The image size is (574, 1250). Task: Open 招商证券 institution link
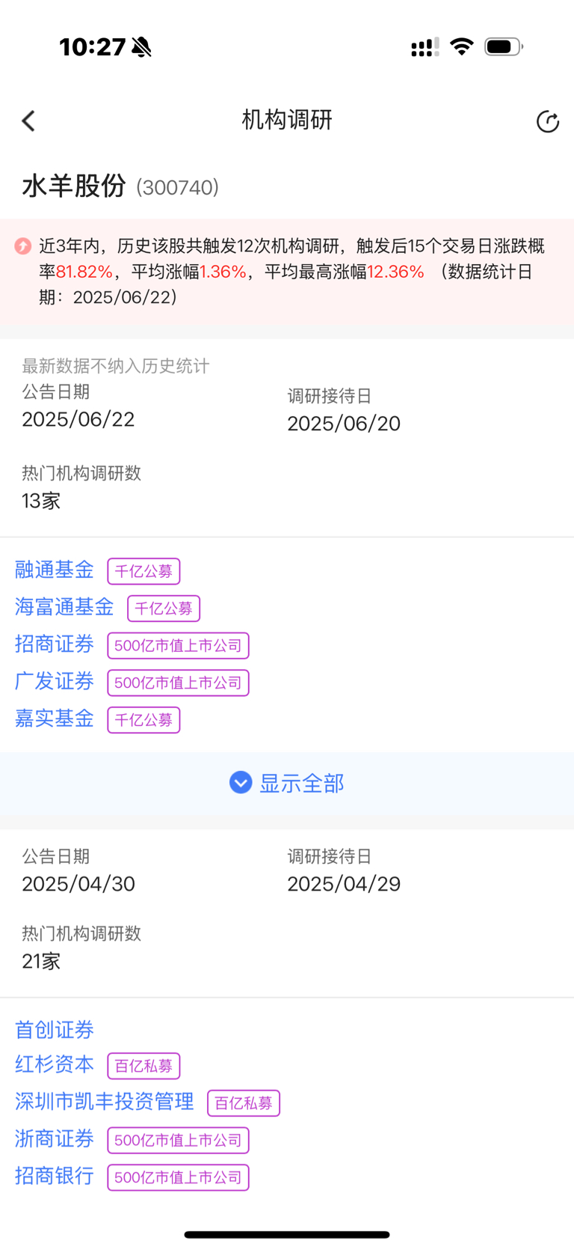pyautogui.click(x=55, y=644)
